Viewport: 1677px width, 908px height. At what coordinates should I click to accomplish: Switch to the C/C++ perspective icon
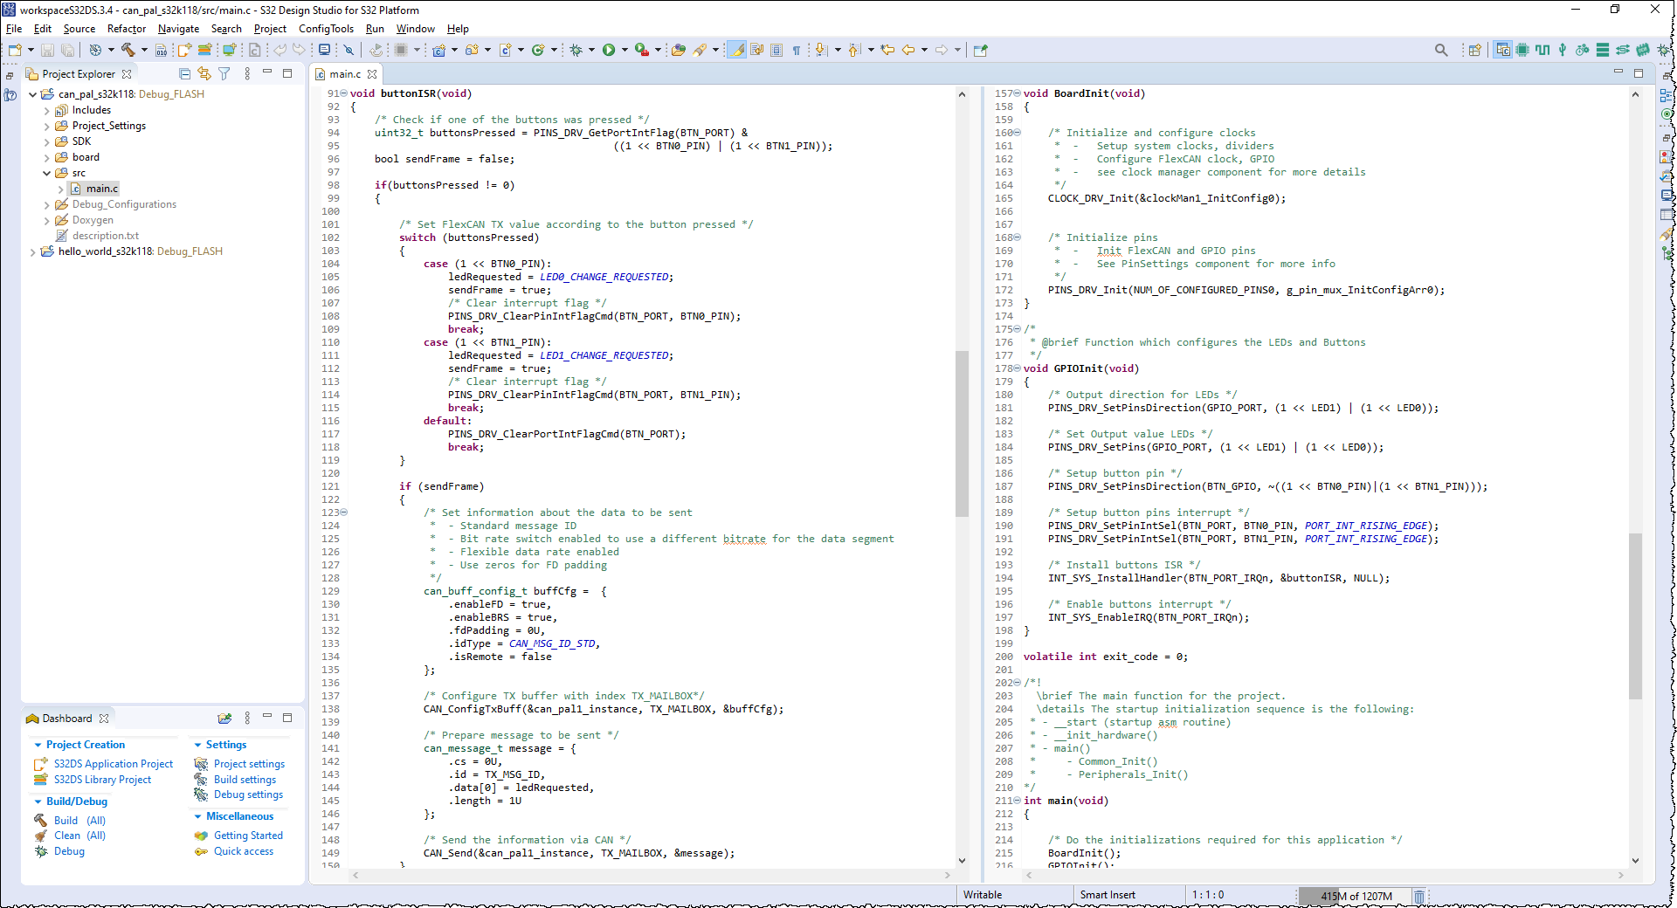(1504, 50)
